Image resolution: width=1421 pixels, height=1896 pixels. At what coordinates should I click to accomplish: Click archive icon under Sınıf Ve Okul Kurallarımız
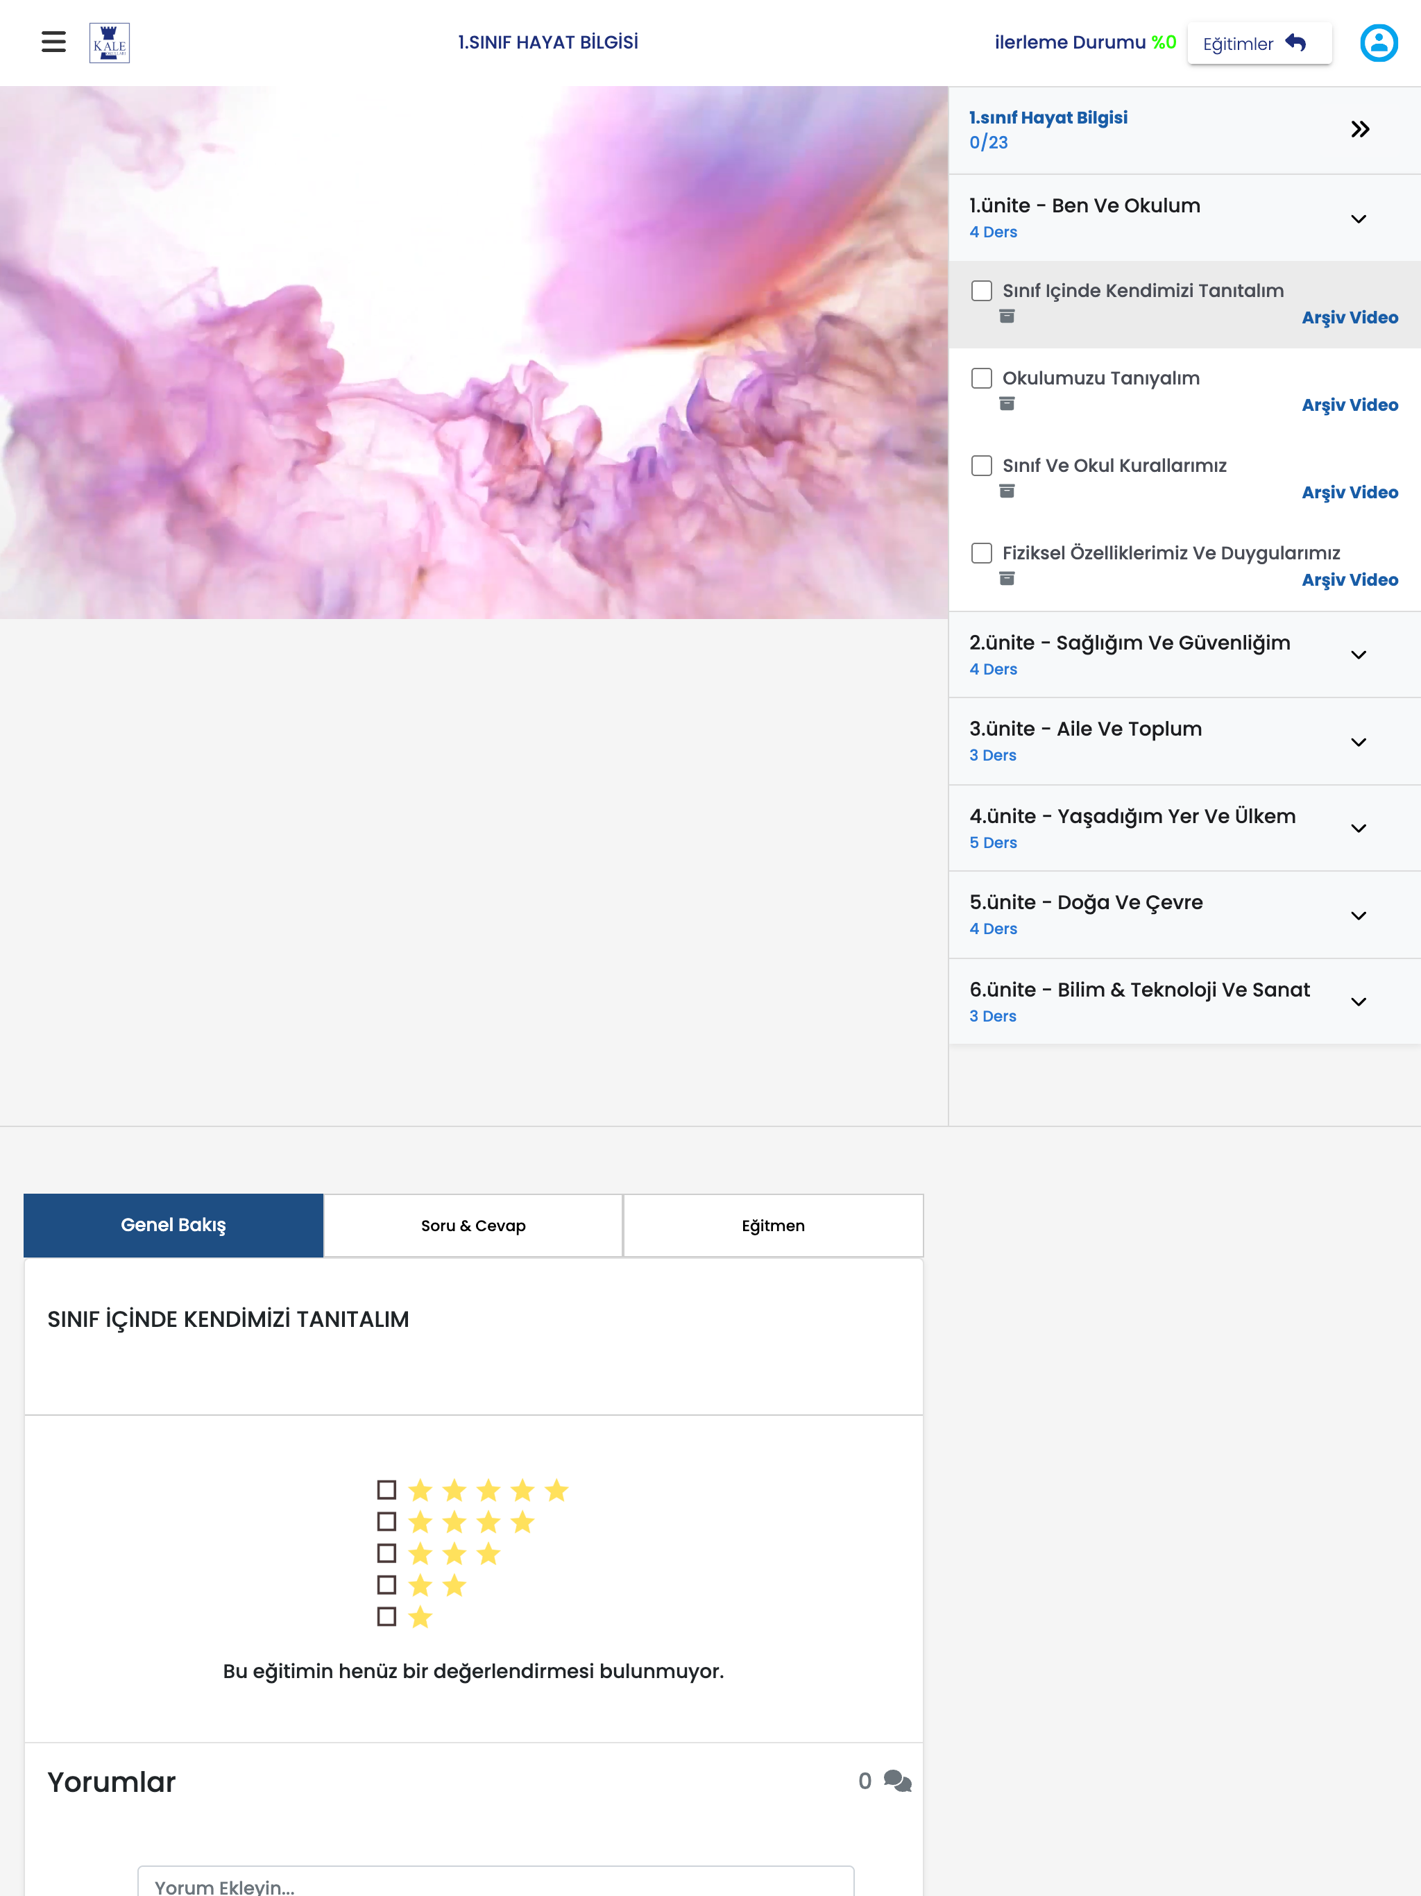1007,491
